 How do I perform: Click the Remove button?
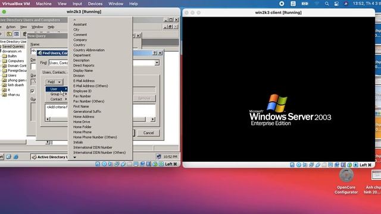point(144,98)
